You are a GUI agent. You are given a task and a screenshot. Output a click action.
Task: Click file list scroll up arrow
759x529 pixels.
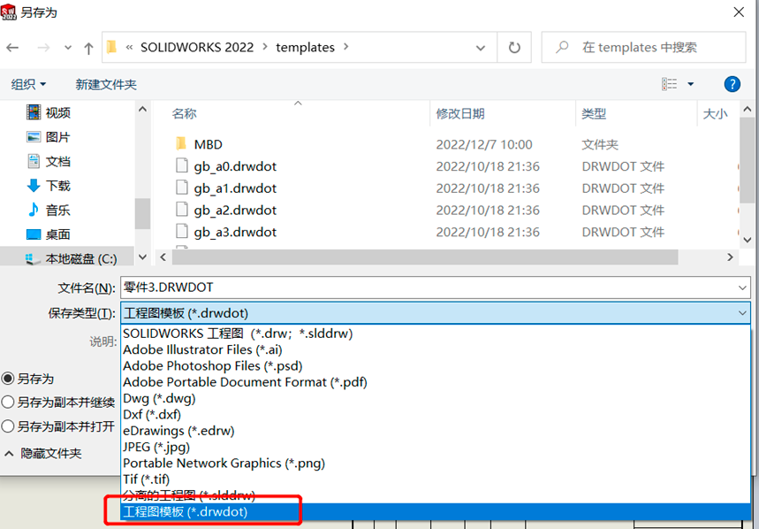[x=747, y=110]
